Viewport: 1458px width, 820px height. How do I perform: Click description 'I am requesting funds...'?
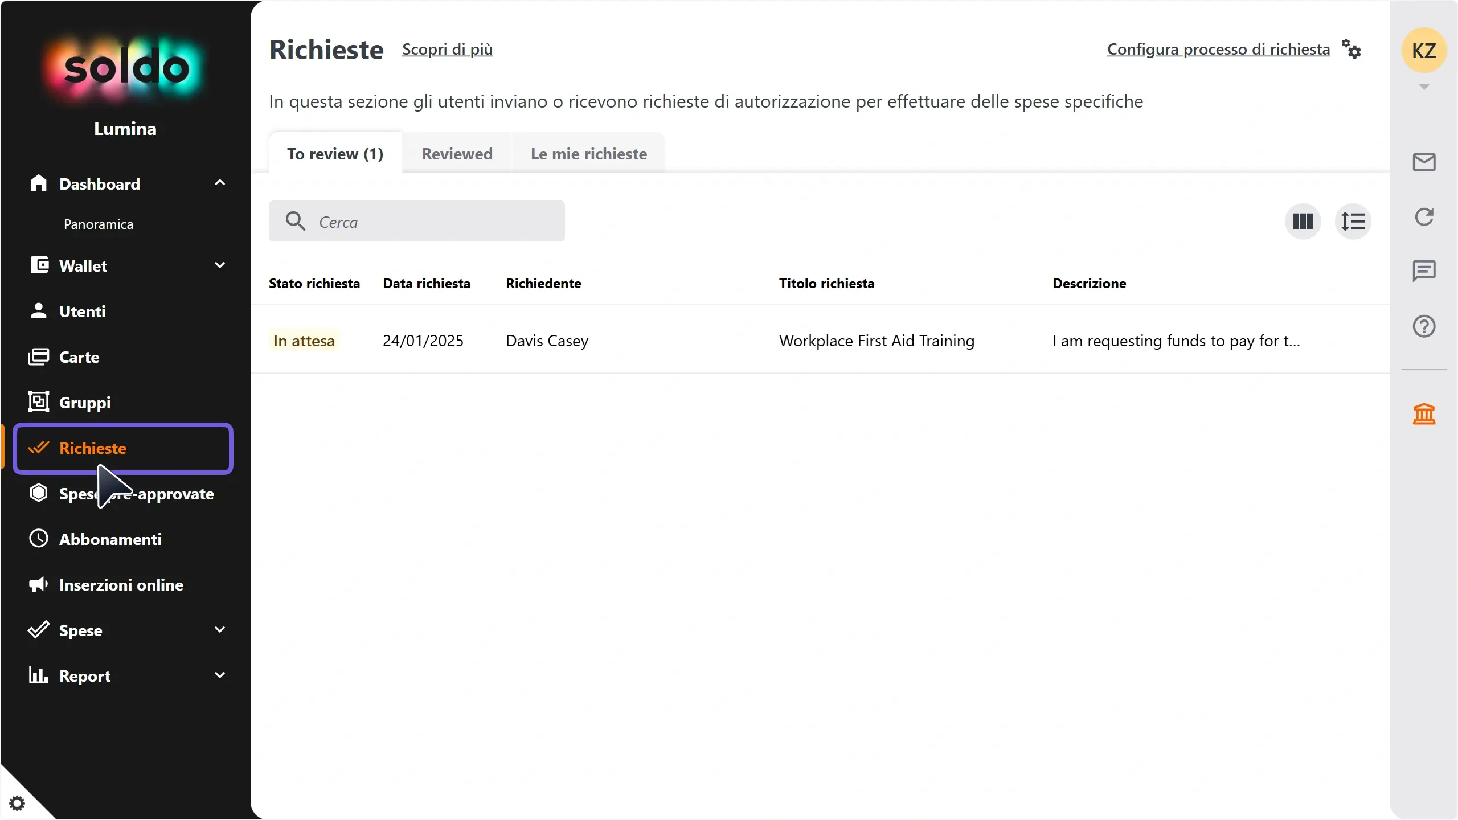pos(1176,341)
